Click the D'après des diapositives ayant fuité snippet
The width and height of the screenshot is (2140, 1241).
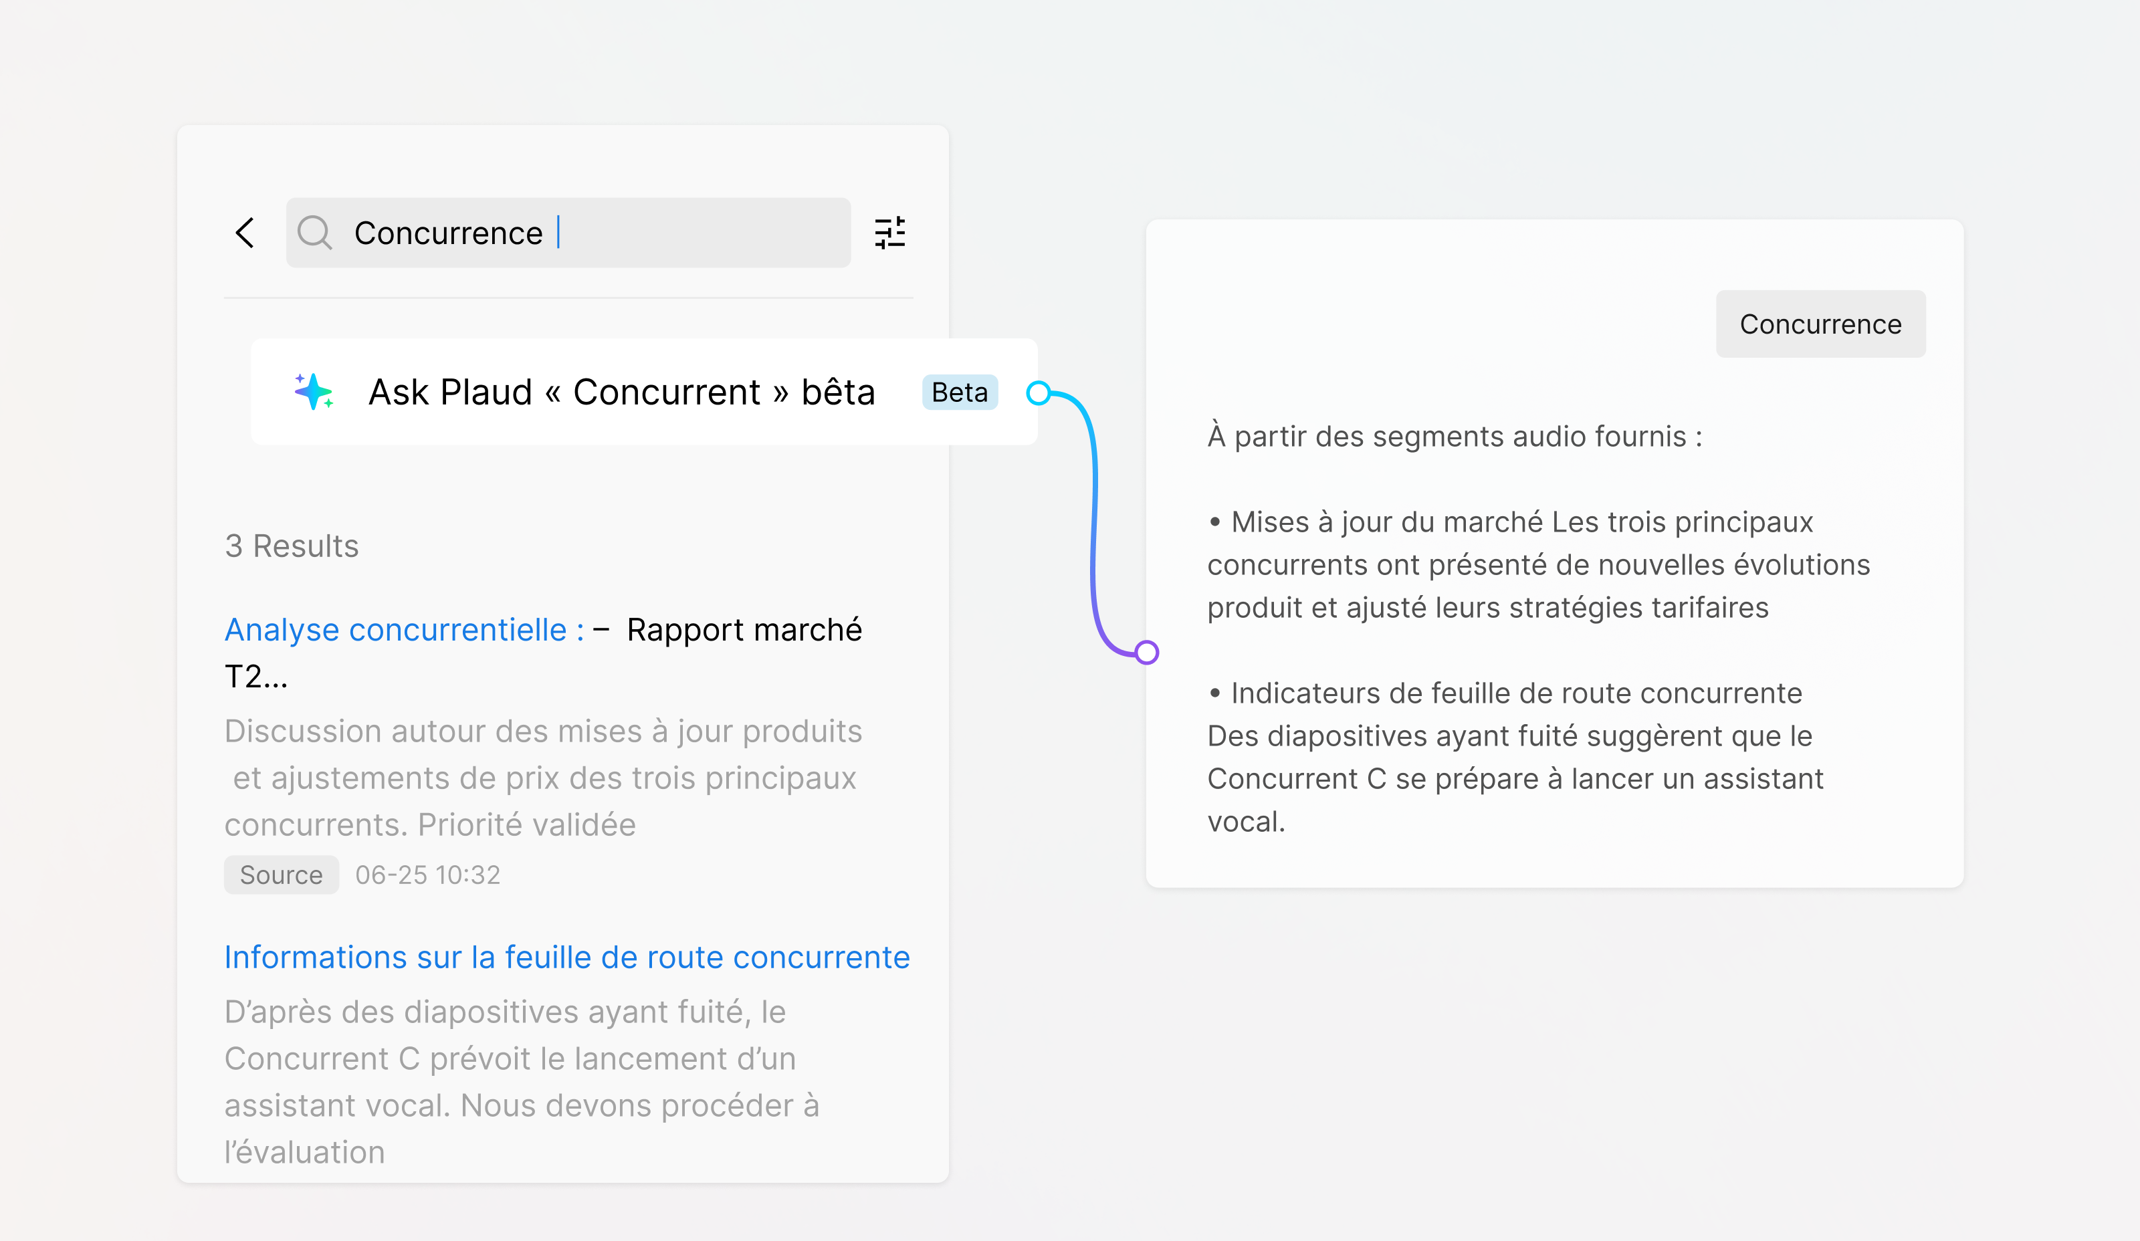522,1081
